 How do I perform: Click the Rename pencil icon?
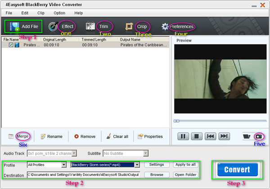[x=43, y=136]
